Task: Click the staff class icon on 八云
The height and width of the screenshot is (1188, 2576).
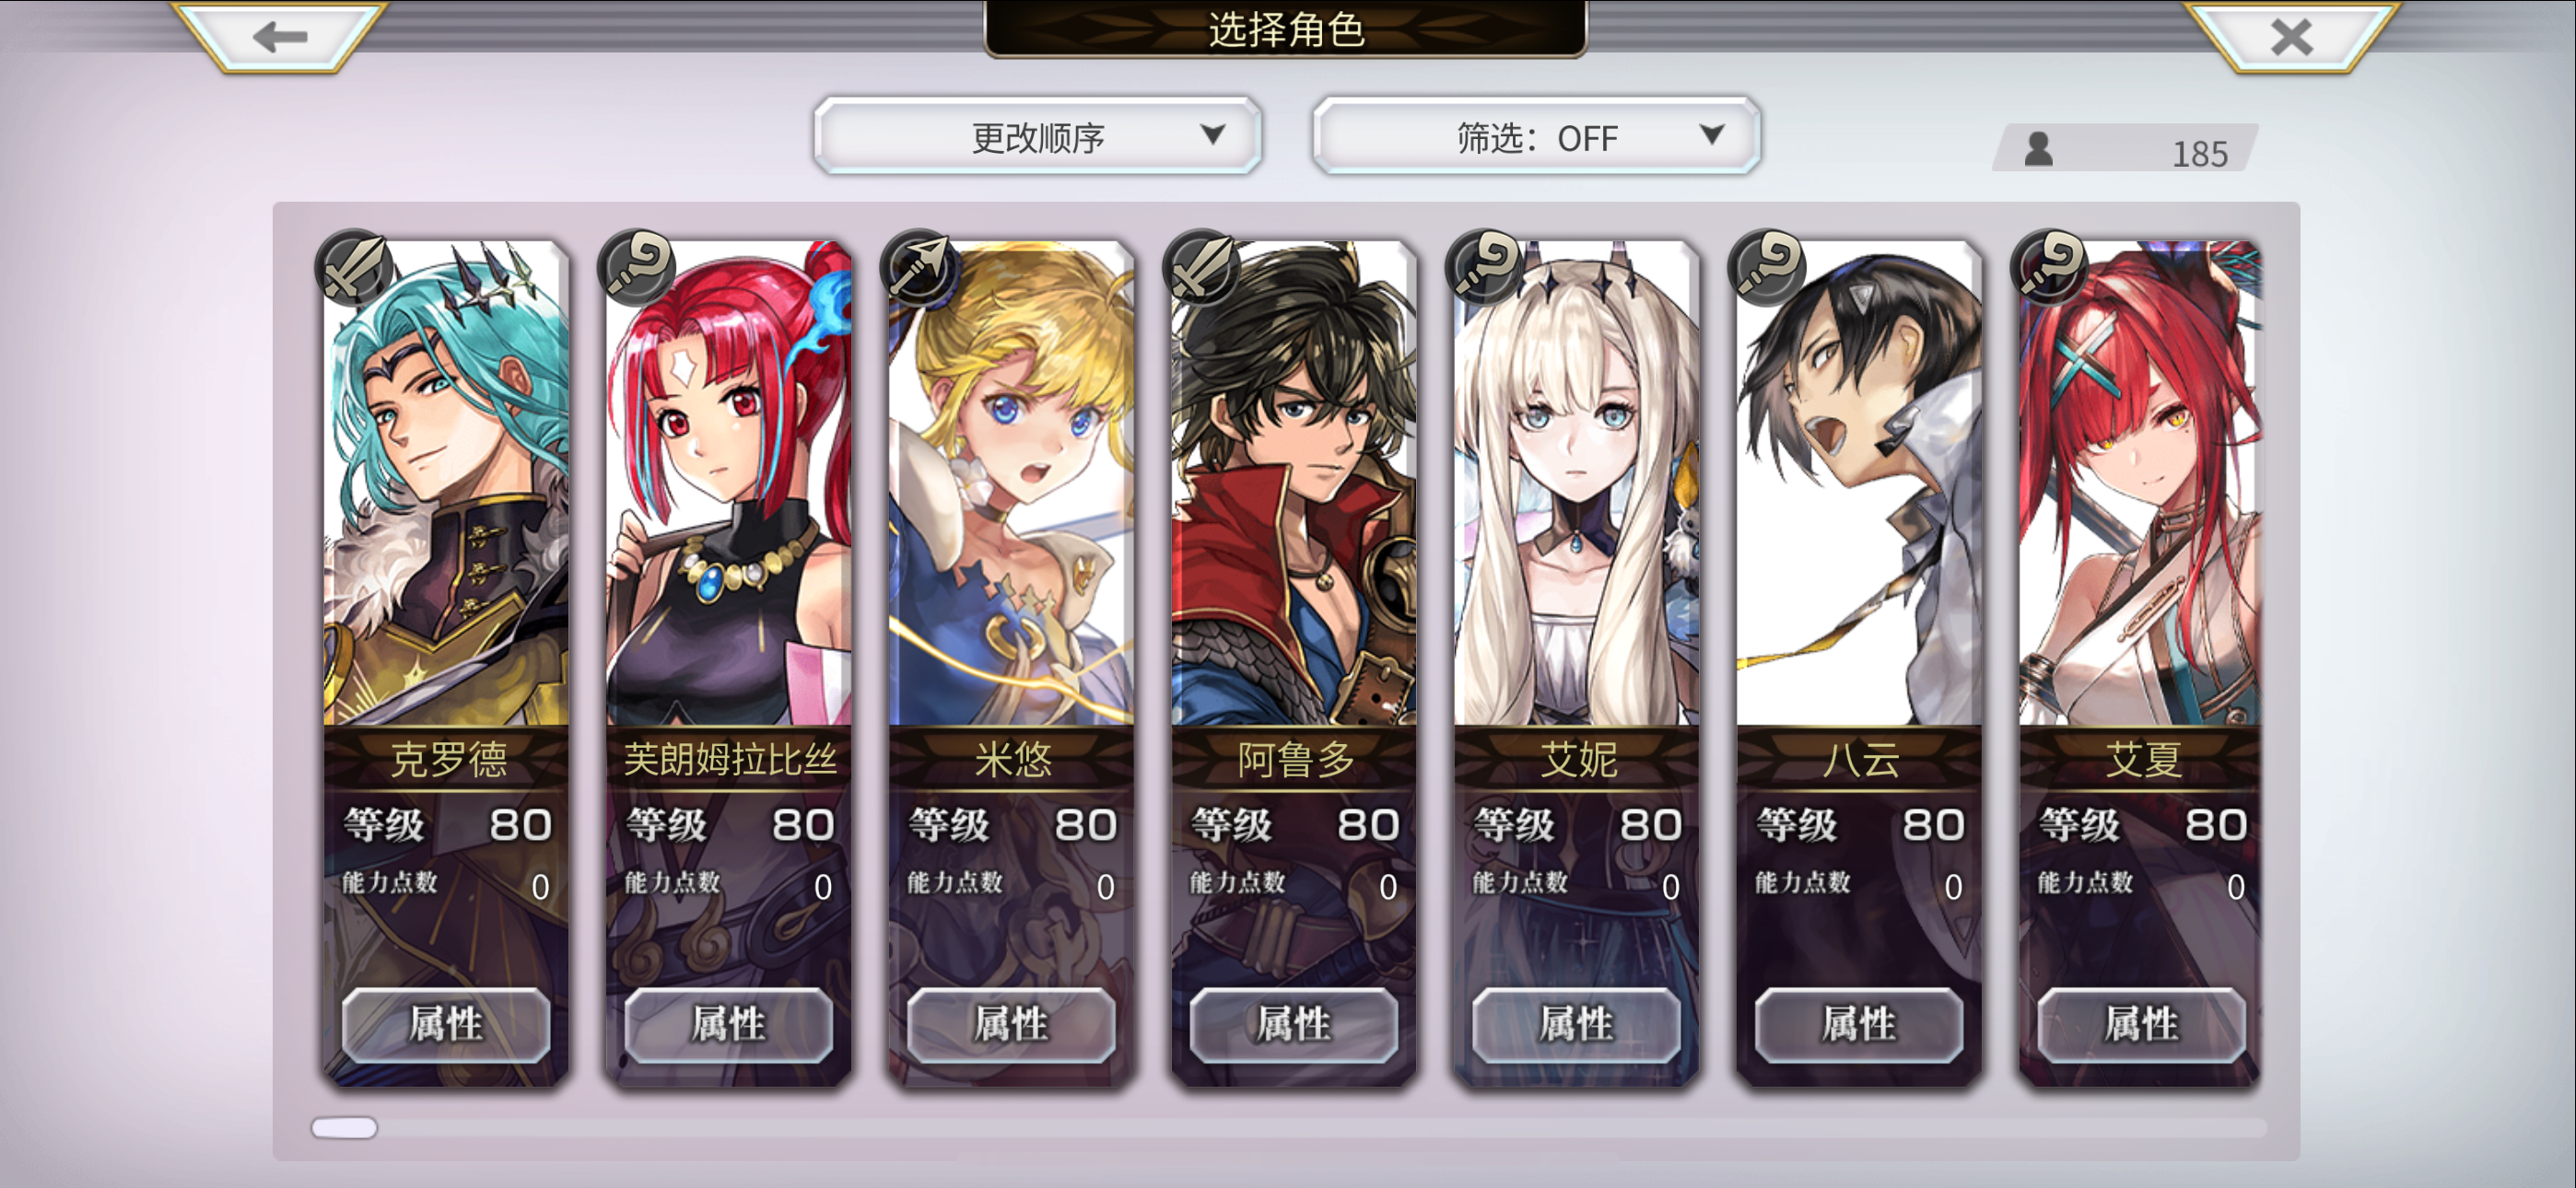Action: point(1767,267)
